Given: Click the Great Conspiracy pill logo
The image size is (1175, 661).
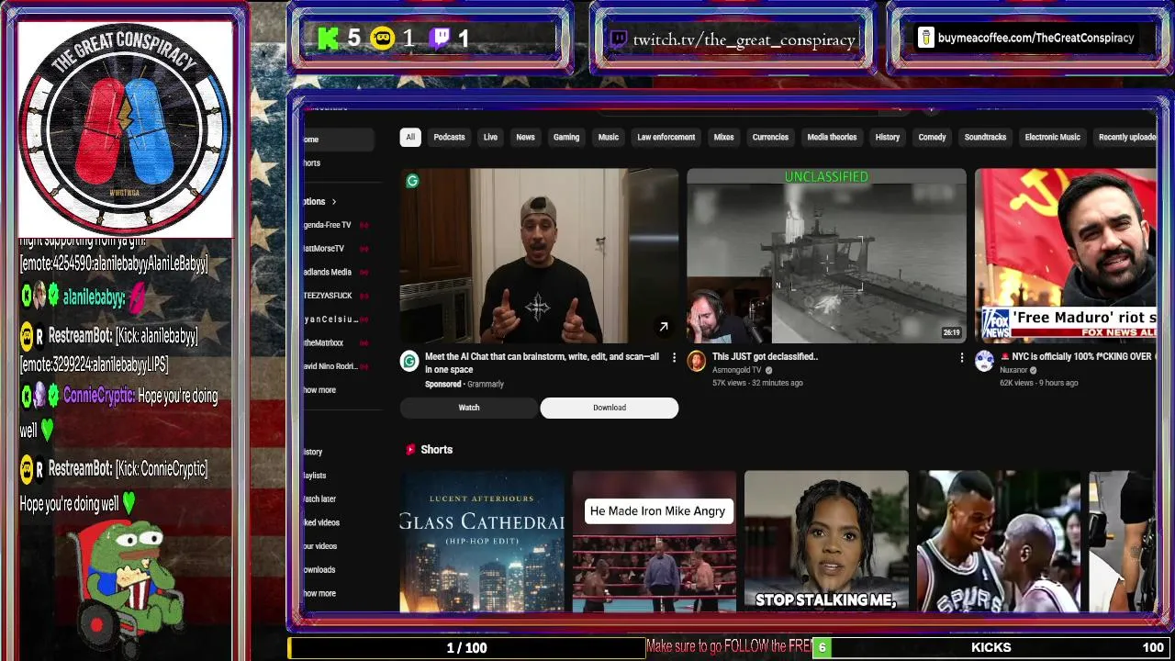Looking at the screenshot, I should 125,129.
